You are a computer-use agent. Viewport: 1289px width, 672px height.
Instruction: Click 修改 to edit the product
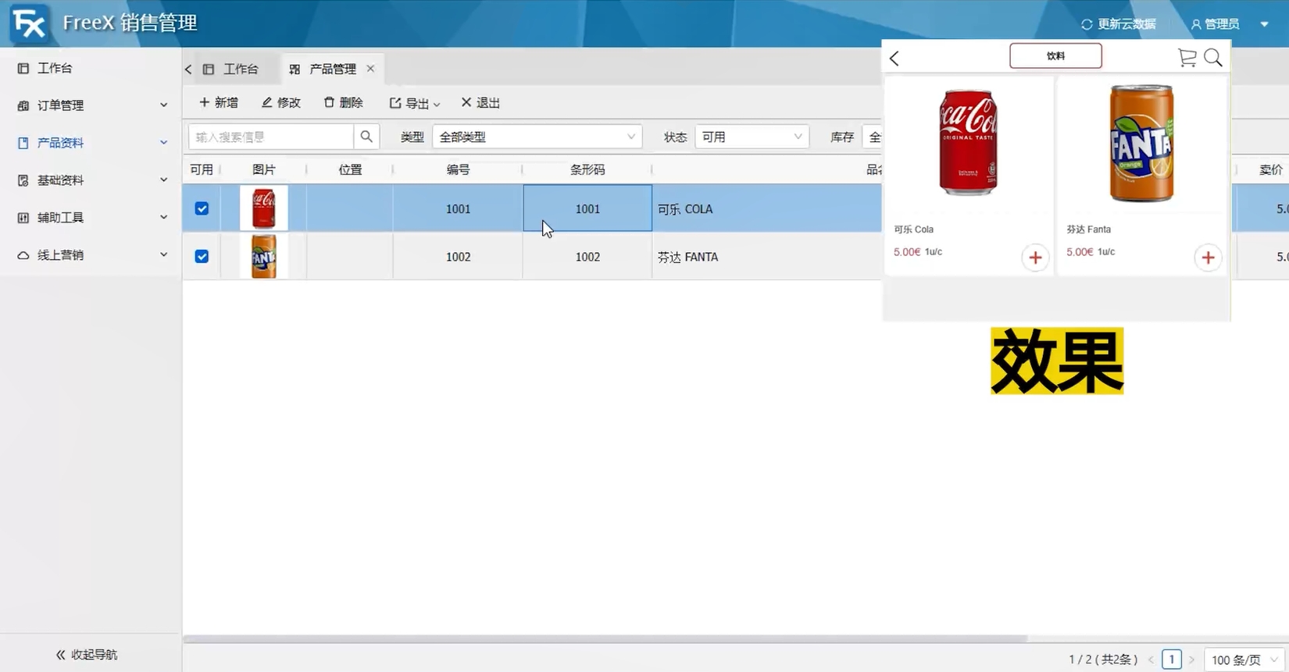tap(281, 103)
